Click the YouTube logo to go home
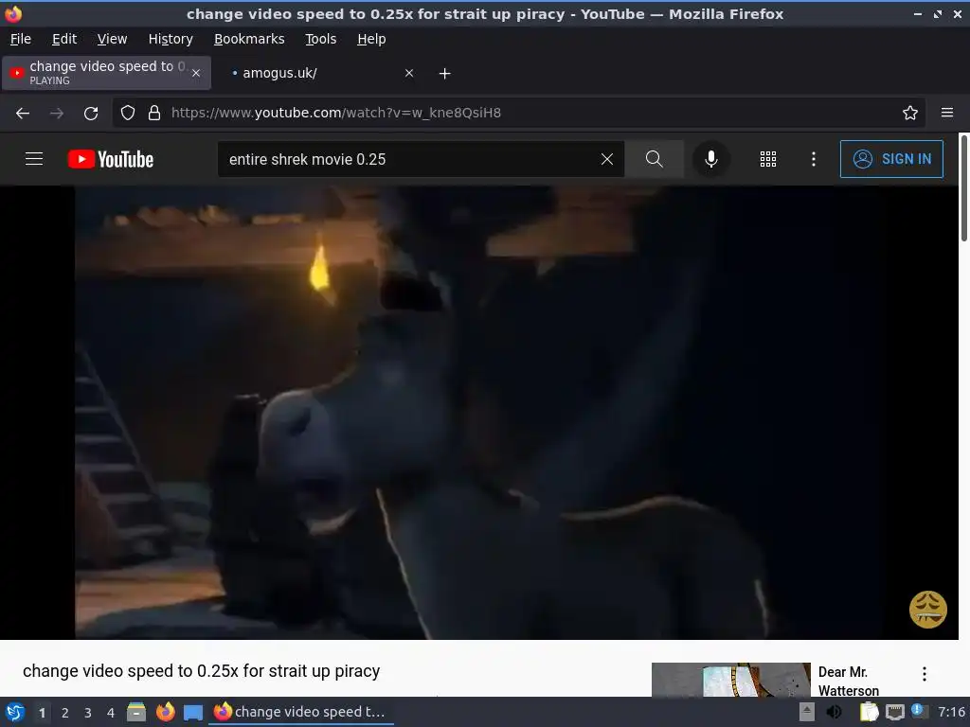 111,159
